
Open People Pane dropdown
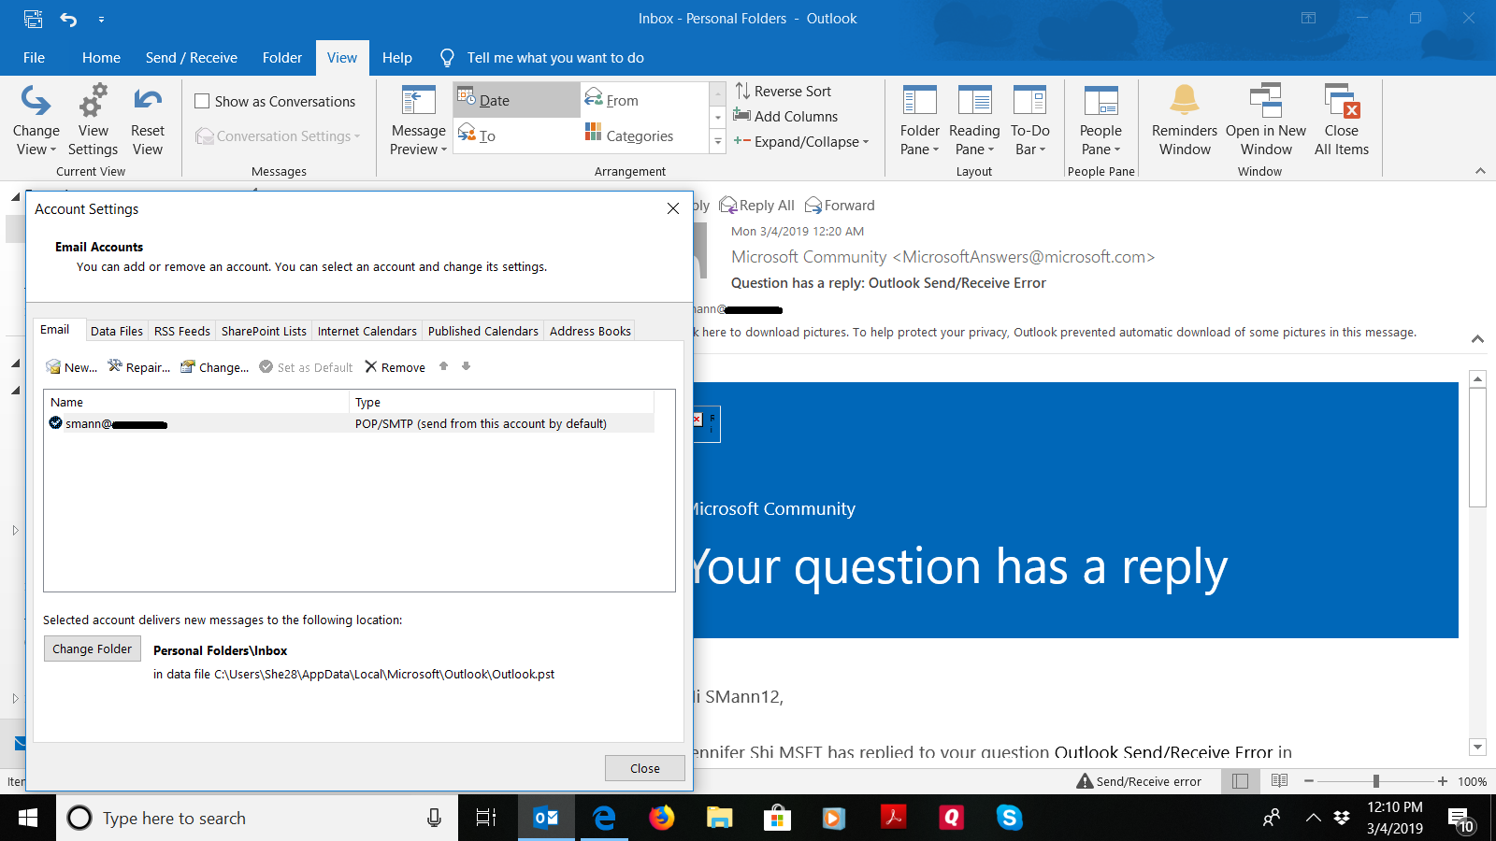coord(1100,121)
